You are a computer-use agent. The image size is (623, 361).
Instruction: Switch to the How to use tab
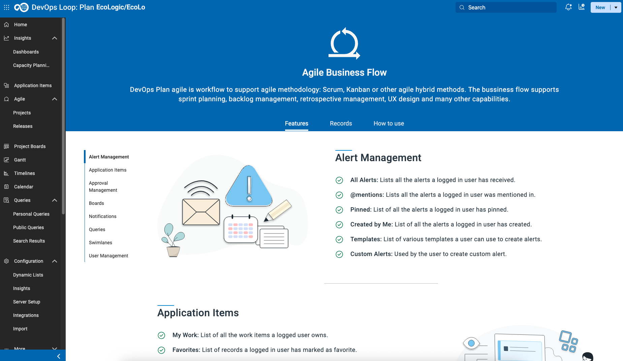(389, 123)
